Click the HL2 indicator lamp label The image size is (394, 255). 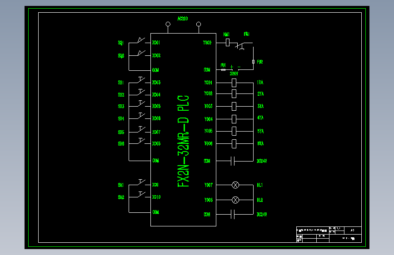click(x=260, y=200)
